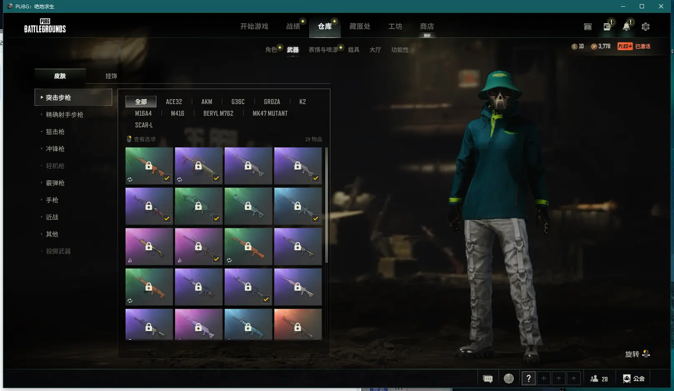Toggle checkmark on third skin in fourth row

pyautogui.click(x=266, y=299)
